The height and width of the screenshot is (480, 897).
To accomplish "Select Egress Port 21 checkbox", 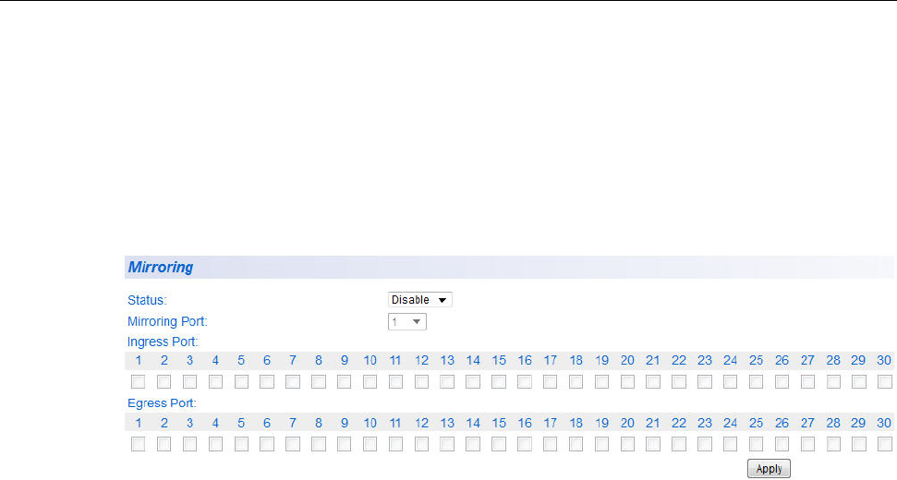I will (653, 444).
